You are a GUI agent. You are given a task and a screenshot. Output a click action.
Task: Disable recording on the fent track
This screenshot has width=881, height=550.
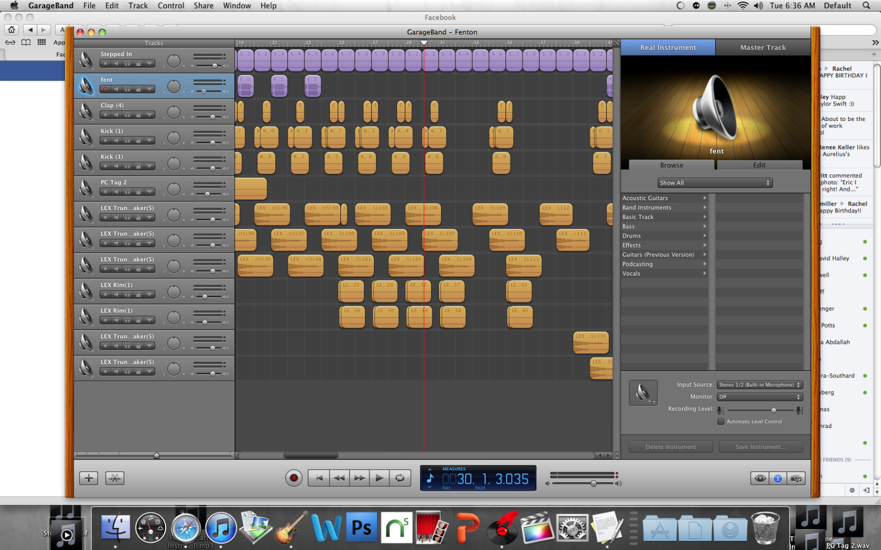(105, 89)
